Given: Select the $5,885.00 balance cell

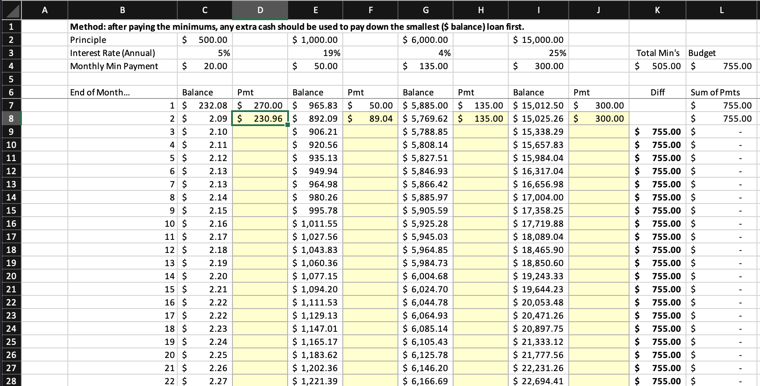Looking at the screenshot, I should 426,105.
